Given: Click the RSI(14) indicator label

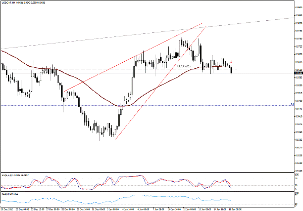Looking at the screenshot, I should pyautogui.click(x=9, y=193).
